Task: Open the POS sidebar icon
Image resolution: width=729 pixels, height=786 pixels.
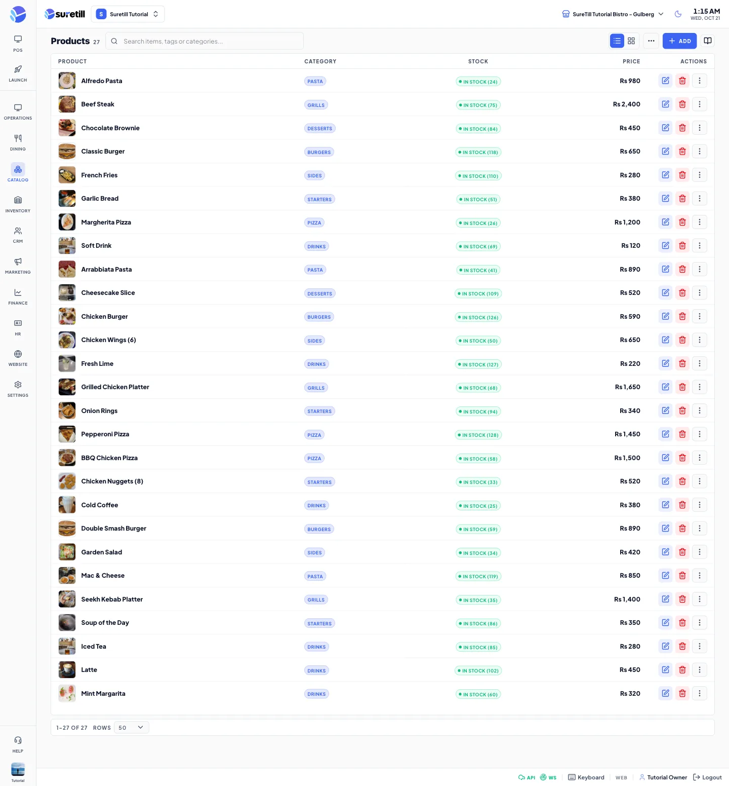Action: pyautogui.click(x=18, y=44)
